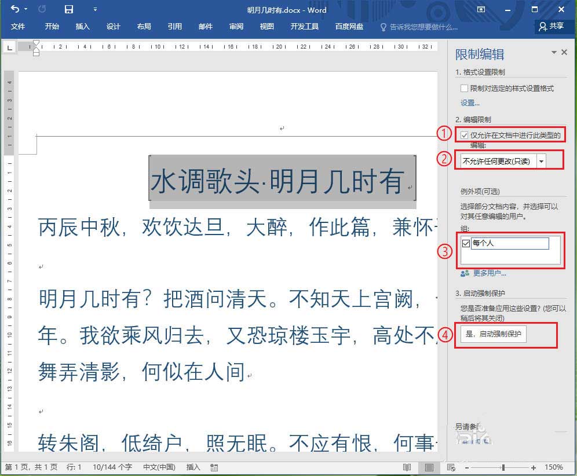The width and height of the screenshot is (577, 476).
Task: Click the selected title 水调歌头·明月几时有
Action: (x=277, y=181)
